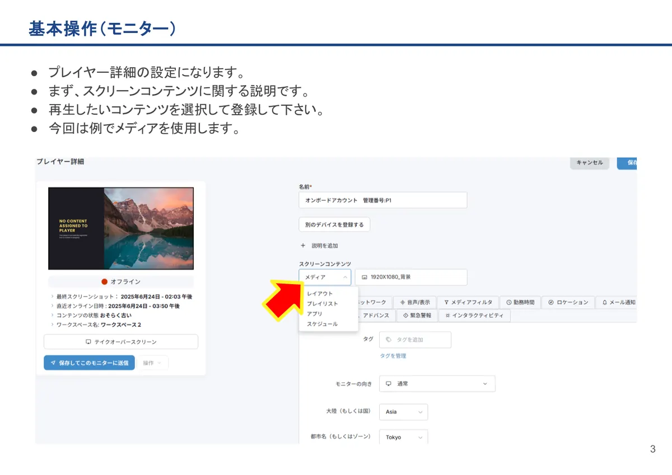Open the メディアフィルタ tab
This screenshot has height=475, width=672.
click(468, 302)
